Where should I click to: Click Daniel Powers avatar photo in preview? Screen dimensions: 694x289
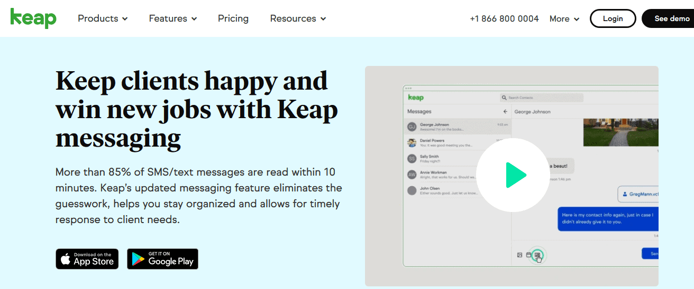coord(412,142)
